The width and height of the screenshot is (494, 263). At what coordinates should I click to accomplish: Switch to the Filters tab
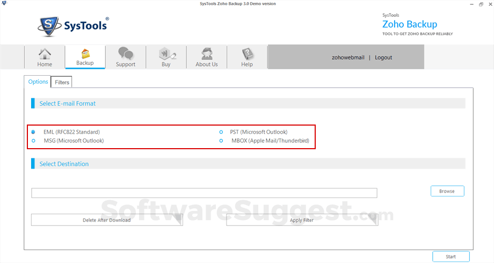click(x=62, y=82)
